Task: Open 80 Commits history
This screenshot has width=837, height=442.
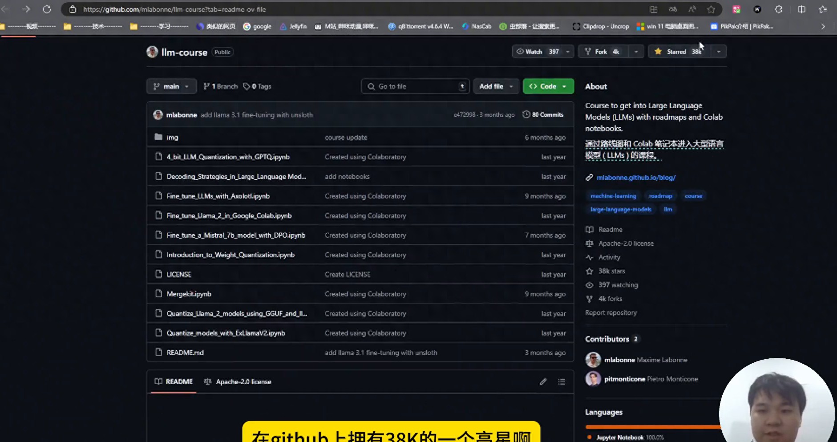Action: (x=543, y=115)
